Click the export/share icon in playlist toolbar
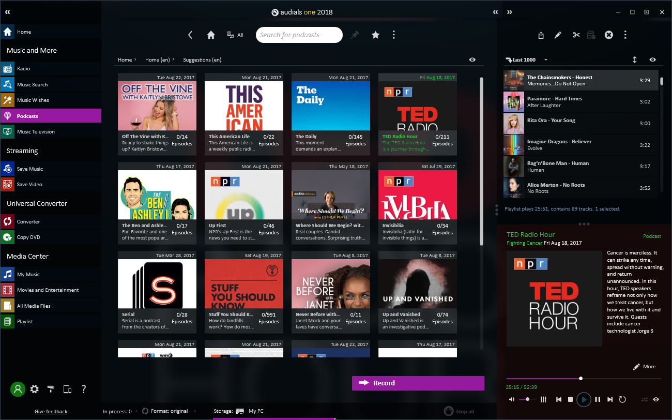Screen dimensions: 672x420 point(541,35)
